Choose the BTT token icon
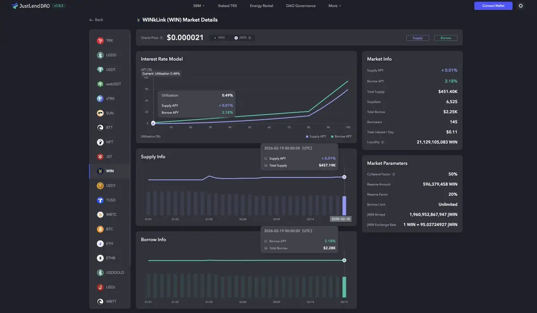The width and height of the screenshot is (537, 313). tap(100, 128)
